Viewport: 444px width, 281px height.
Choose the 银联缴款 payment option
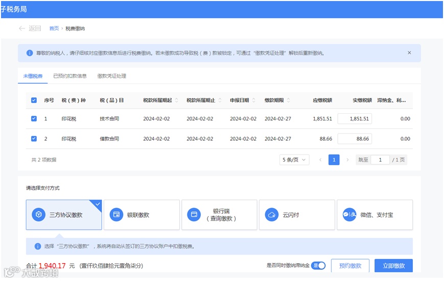[x=142, y=215]
